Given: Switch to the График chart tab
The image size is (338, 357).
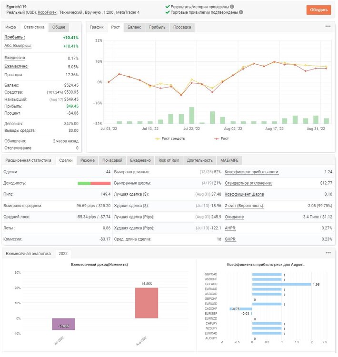Looking at the screenshot, I should pyautogui.click(x=97, y=27).
